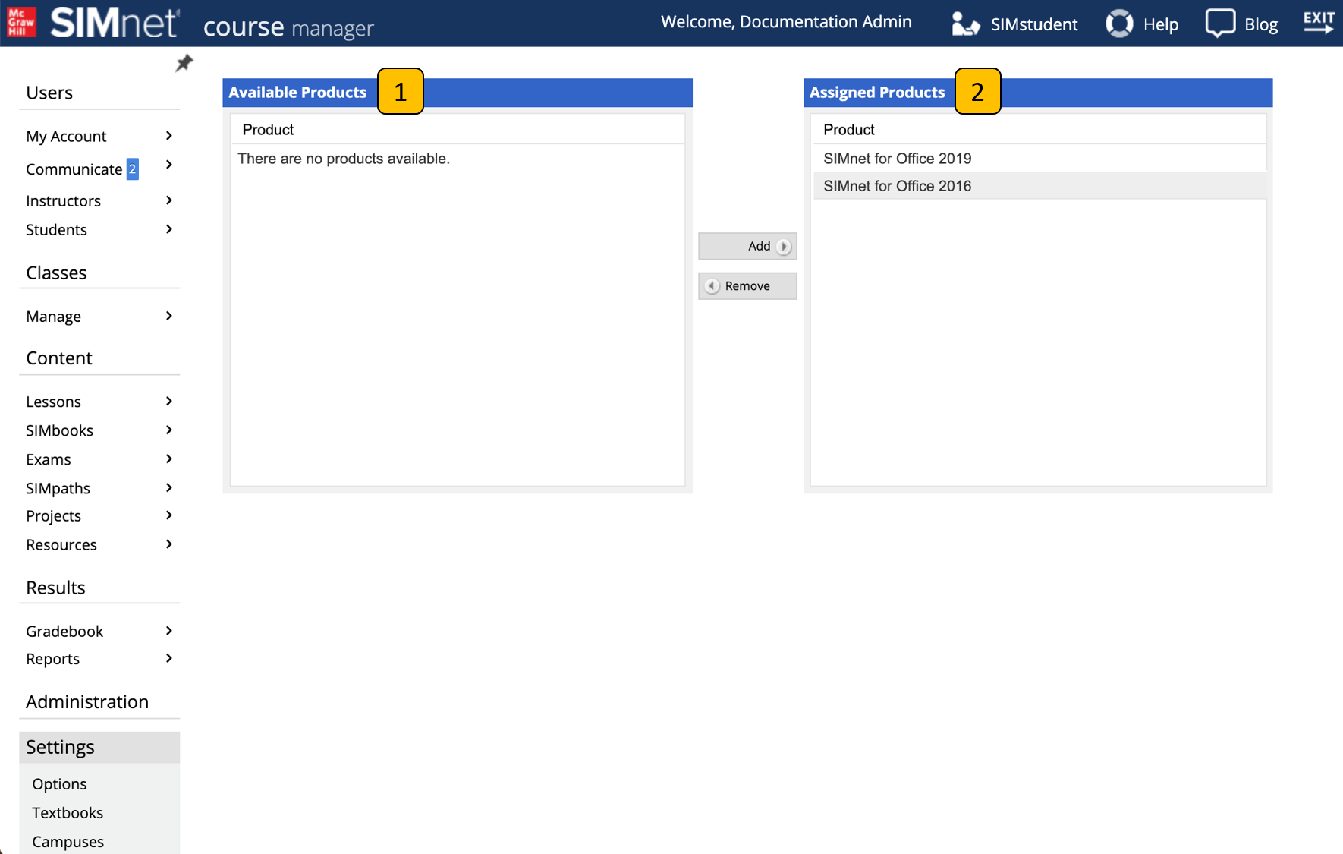1343x854 pixels.
Task: Click the Blog link text
Action: [x=1260, y=25]
